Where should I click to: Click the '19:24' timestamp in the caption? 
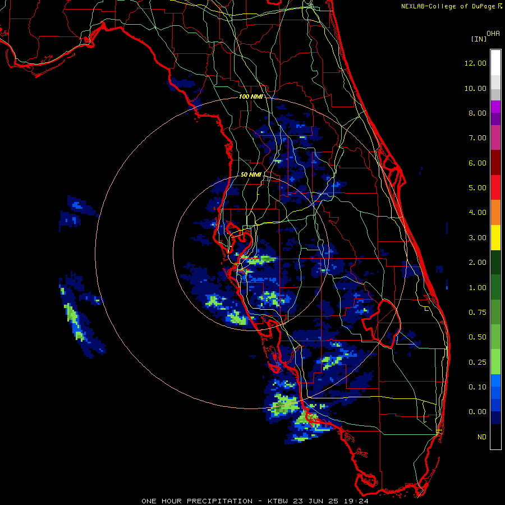coord(357,501)
